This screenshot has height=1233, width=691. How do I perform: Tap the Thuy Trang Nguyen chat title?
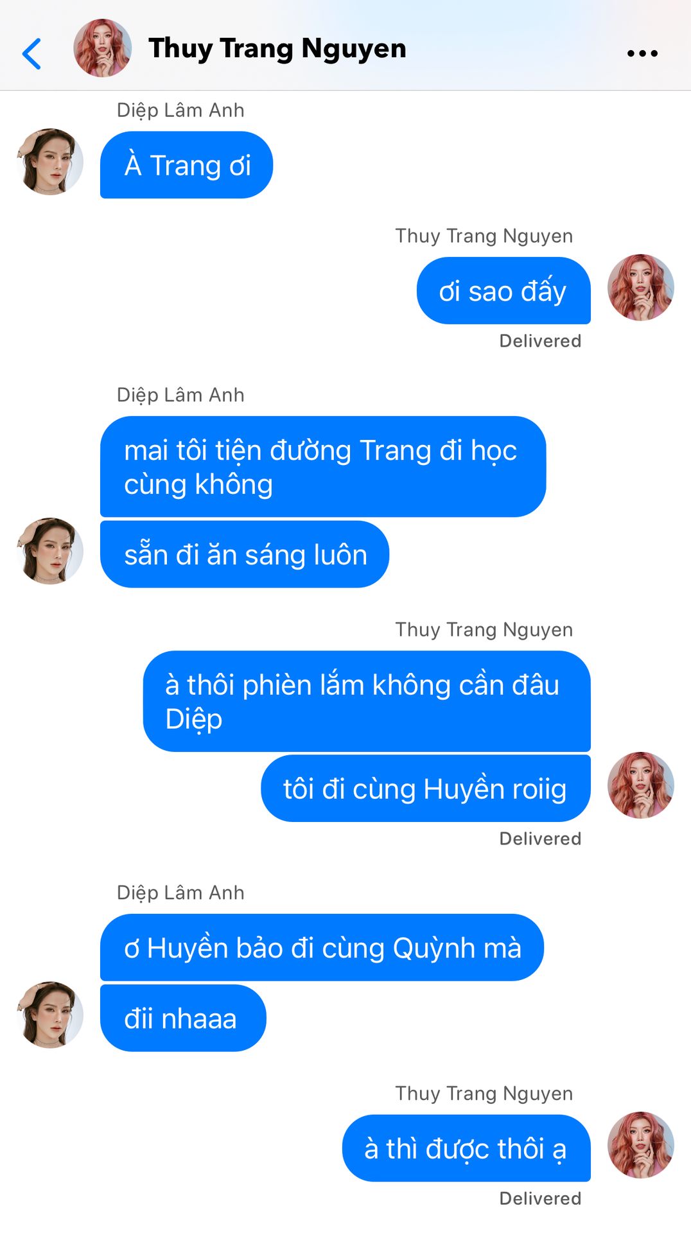pyautogui.click(x=277, y=49)
